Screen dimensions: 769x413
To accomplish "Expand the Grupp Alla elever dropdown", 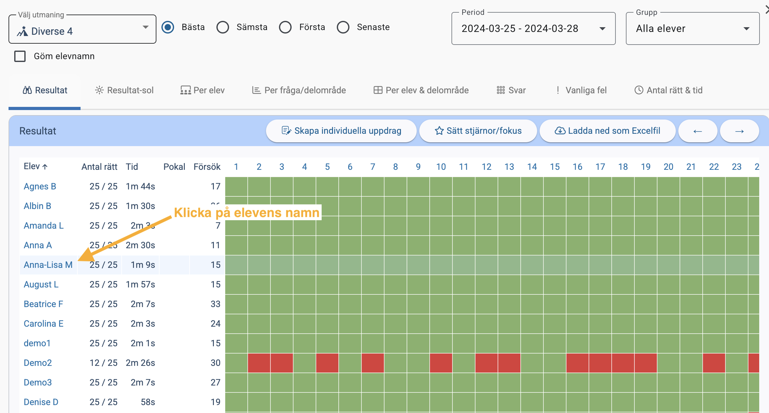I will (693, 29).
